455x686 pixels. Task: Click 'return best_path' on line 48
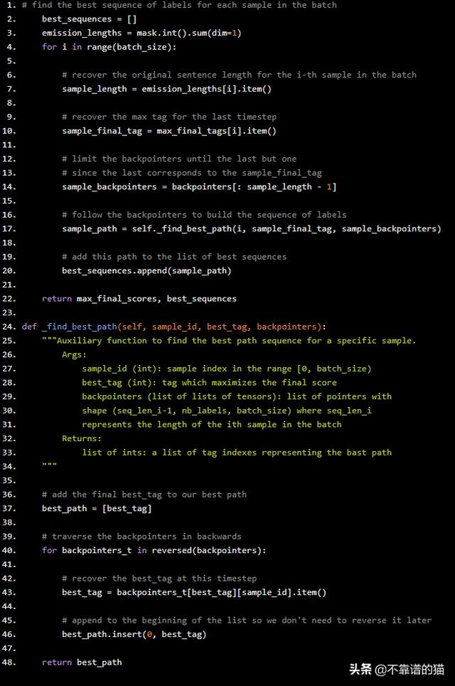[x=82, y=663]
